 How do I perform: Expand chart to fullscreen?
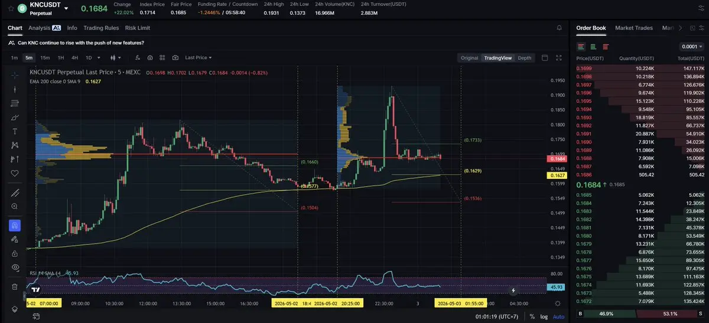point(560,58)
